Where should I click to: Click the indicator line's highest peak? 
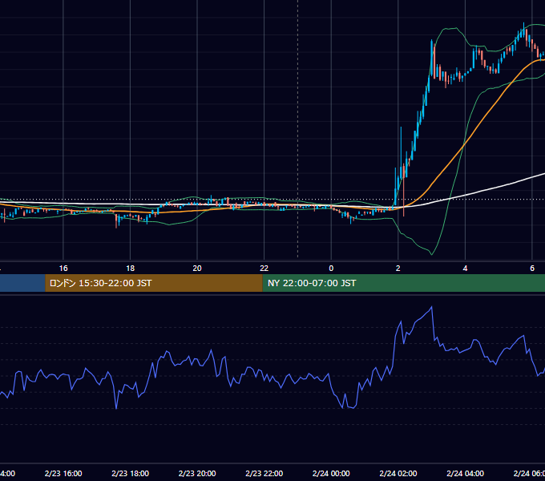click(432, 306)
